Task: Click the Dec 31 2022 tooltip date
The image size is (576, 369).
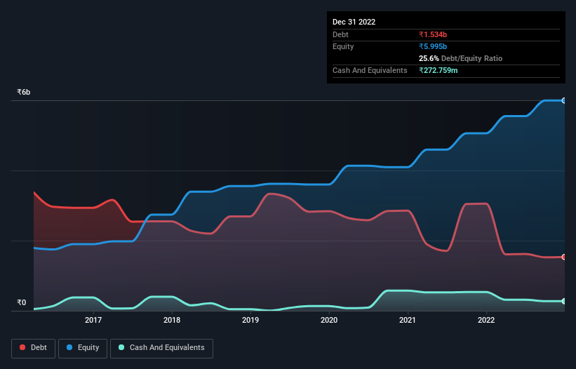Action: 354,22
